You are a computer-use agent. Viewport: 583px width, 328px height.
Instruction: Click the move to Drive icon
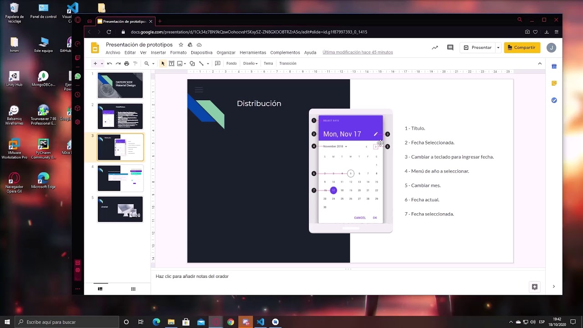(x=190, y=45)
